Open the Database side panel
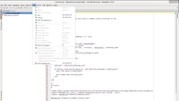 [x=178, y=15]
